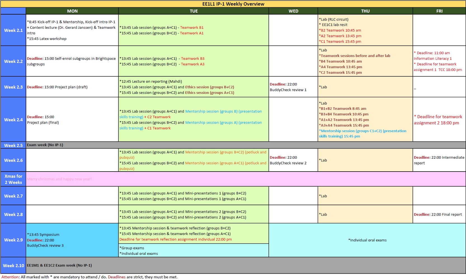Select the FRI column header

click(x=439, y=11)
